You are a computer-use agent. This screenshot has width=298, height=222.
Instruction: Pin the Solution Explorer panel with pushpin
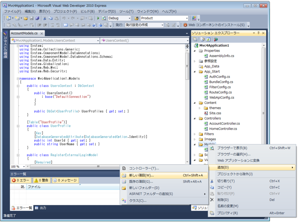click(259, 33)
